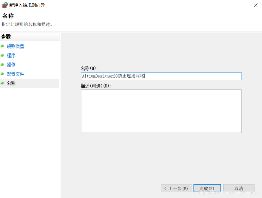
Task: Click the 步骤: sidebar header
Action: click(7, 36)
